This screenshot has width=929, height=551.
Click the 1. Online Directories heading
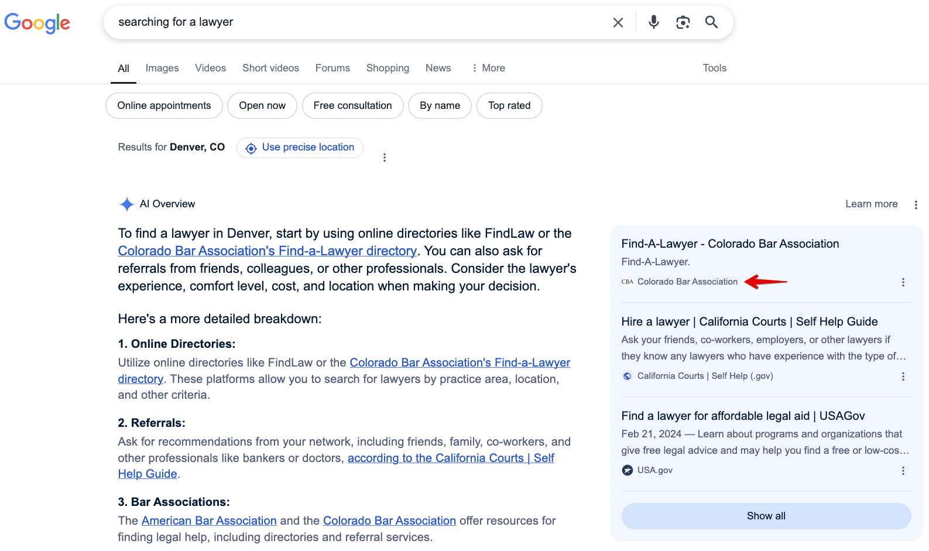177,344
